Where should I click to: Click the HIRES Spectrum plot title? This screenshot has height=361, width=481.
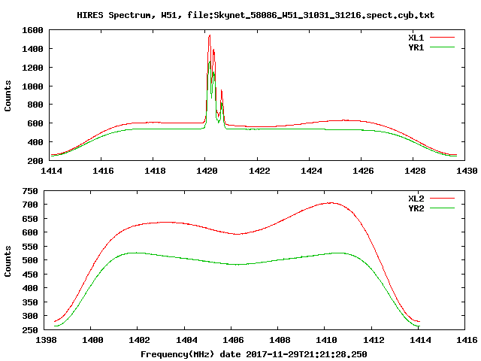[x=256, y=15]
